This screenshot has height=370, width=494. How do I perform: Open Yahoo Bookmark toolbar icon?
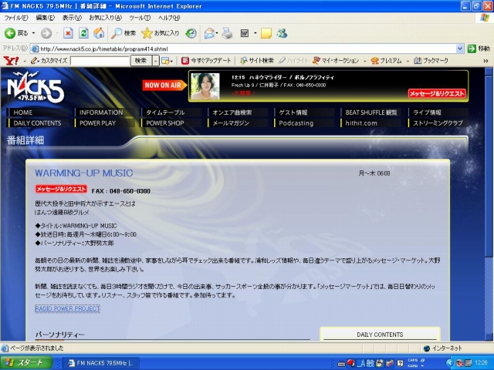coord(418,60)
